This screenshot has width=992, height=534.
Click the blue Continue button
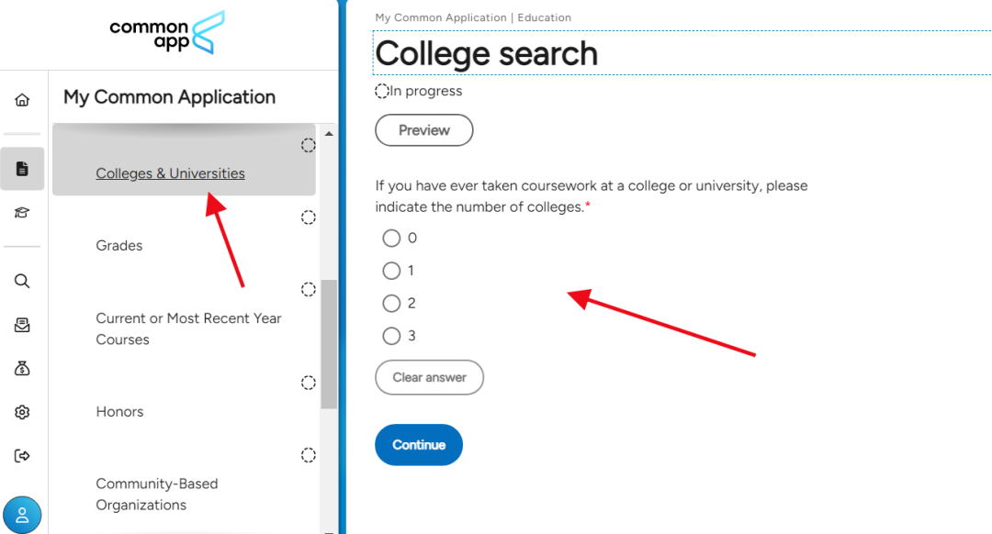coord(419,445)
